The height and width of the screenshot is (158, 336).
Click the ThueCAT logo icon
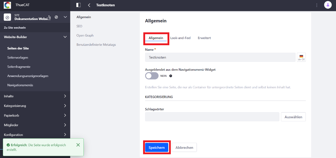point(7,5)
